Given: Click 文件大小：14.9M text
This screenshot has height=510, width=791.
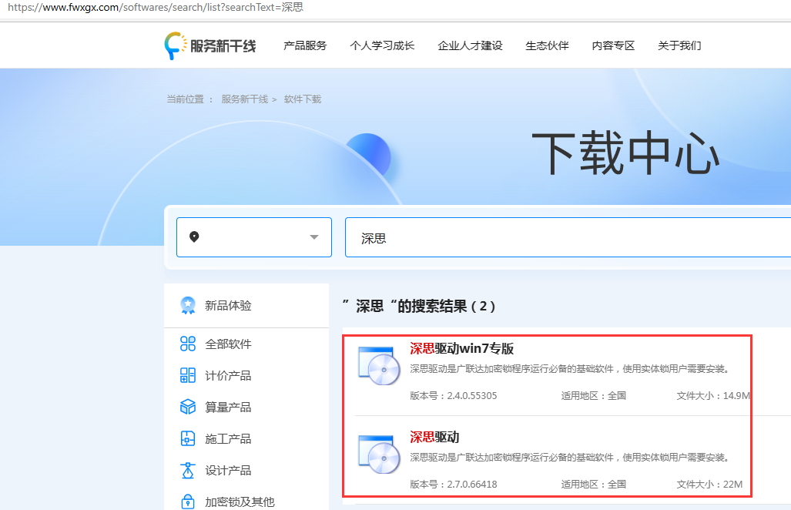Looking at the screenshot, I should 713,396.
